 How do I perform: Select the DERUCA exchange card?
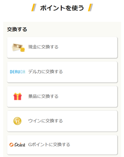pyautogui.click(x=62, y=72)
